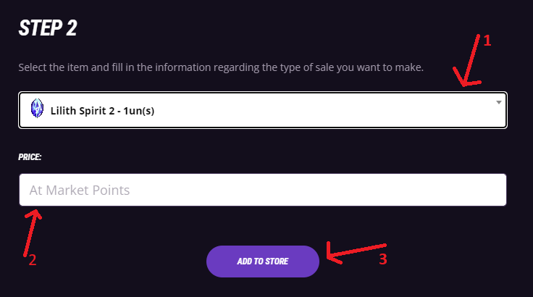Click the ADD TO STORE button

263,262
